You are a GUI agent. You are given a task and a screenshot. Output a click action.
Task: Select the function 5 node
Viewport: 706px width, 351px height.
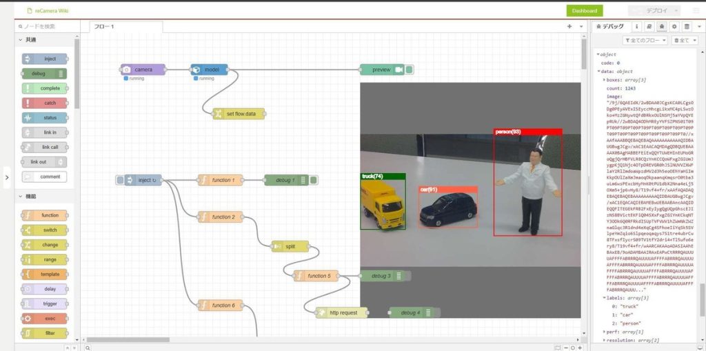(316, 276)
